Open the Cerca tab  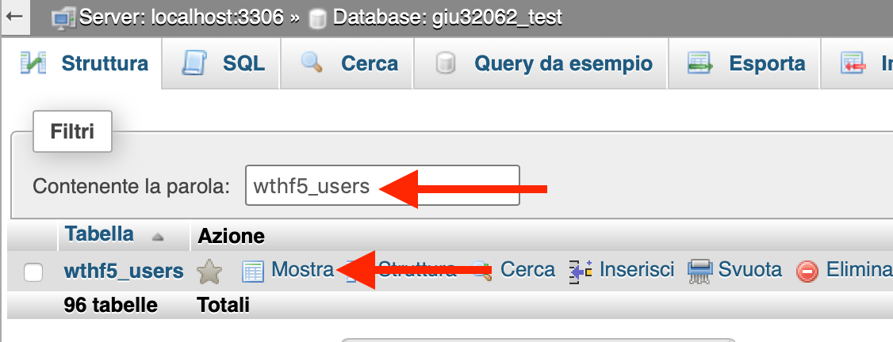(x=347, y=63)
